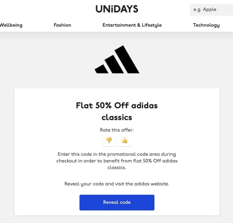Click the bold 'classics' word in the title
The height and width of the screenshot is (223, 233).
point(117,117)
